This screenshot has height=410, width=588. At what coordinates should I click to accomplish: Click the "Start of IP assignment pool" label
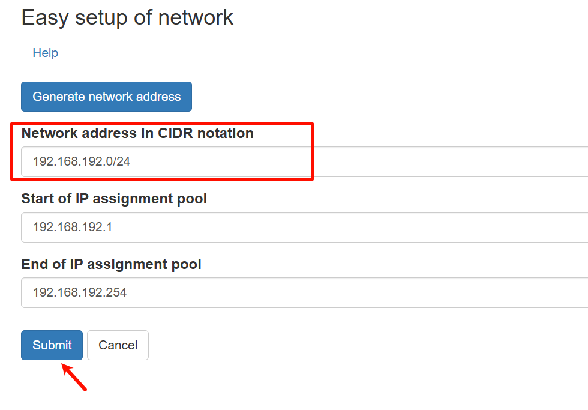pos(114,199)
